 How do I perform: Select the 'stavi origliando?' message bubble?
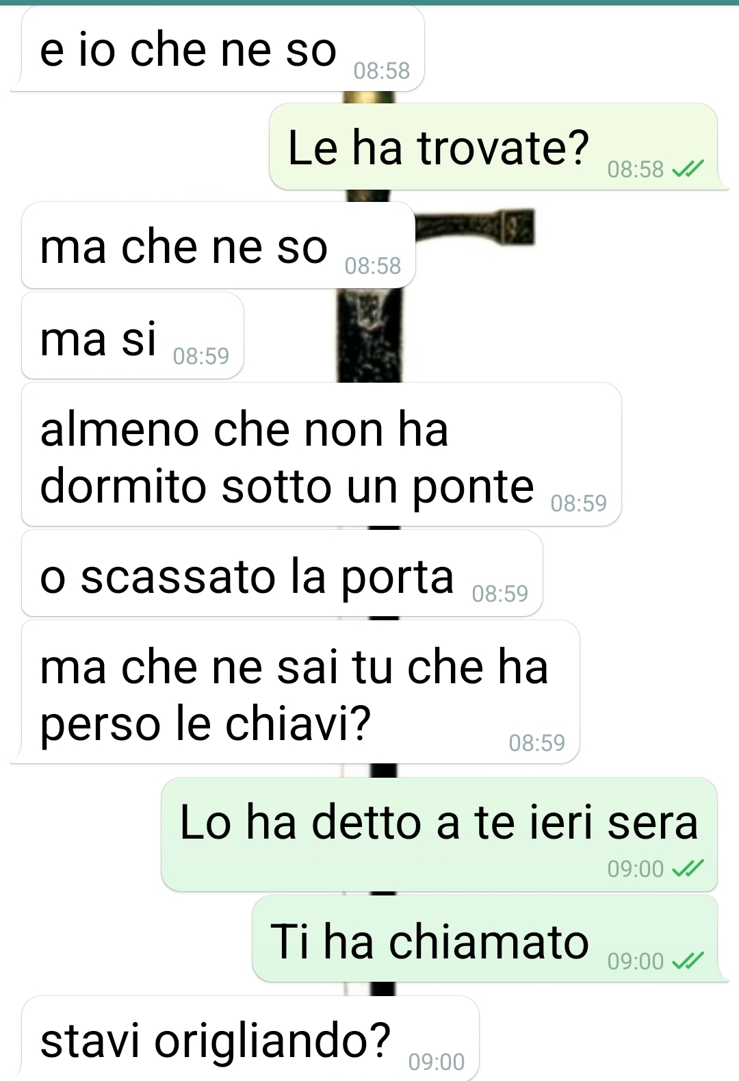[x=250, y=1039]
